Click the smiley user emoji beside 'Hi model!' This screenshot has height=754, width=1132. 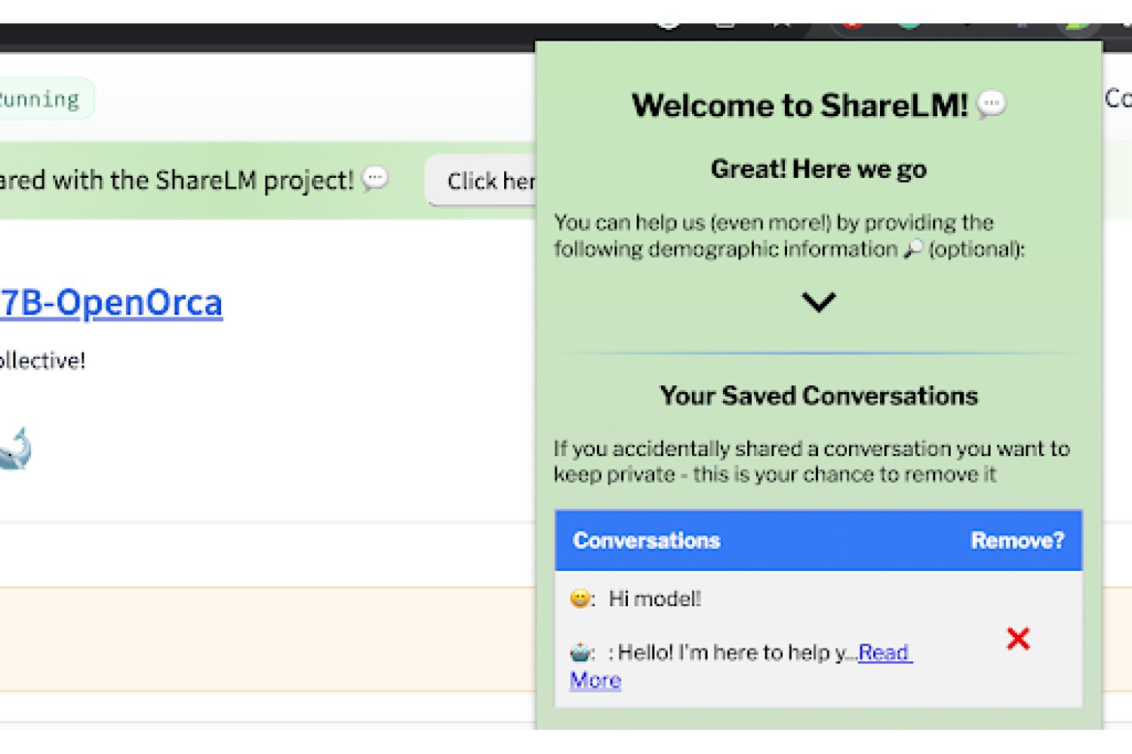580,599
